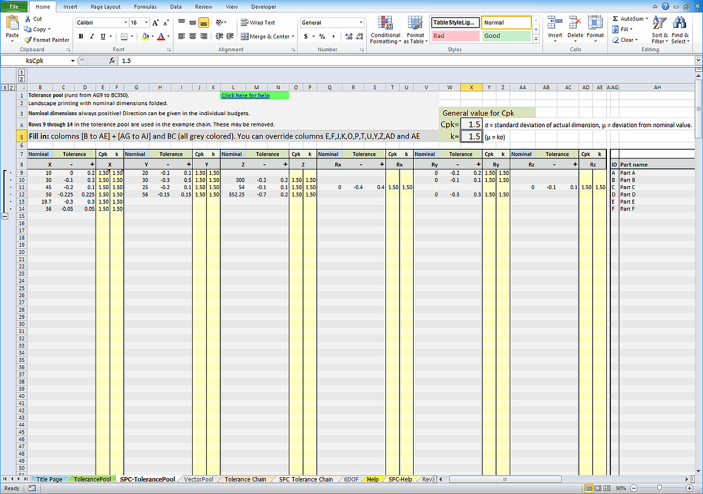Screen dimensions: 703x494
Task: Click the Insert Function fx icon
Action: (x=112, y=60)
